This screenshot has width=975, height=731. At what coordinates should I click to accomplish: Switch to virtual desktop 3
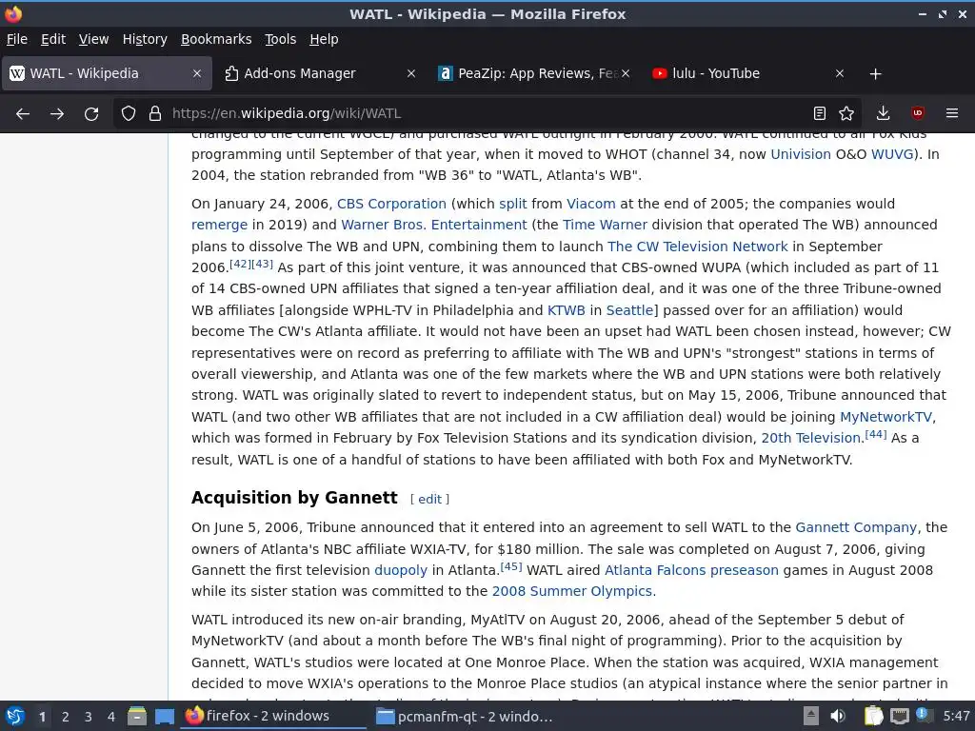[89, 717]
